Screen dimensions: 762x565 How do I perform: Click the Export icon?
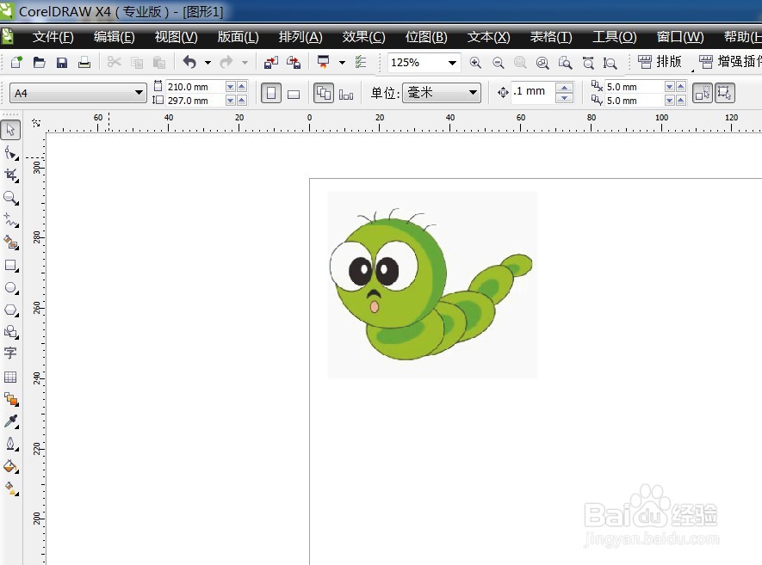click(x=294, y=62)
